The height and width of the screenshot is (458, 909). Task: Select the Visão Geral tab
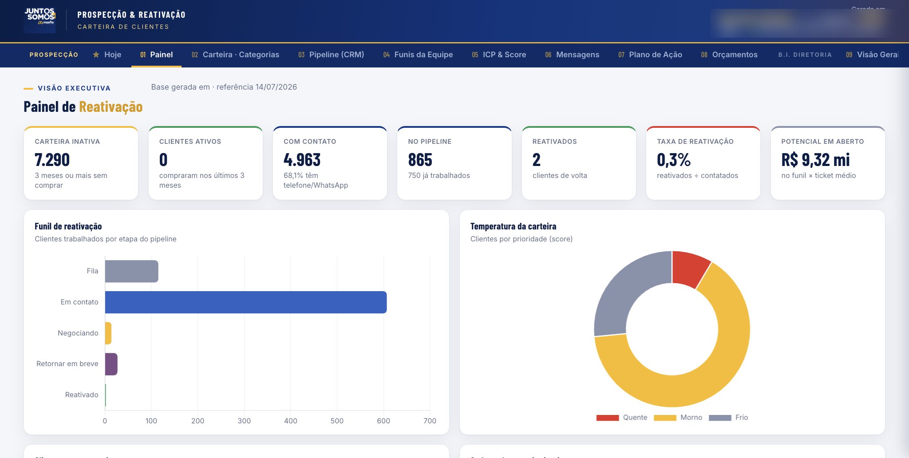(872, 55)
